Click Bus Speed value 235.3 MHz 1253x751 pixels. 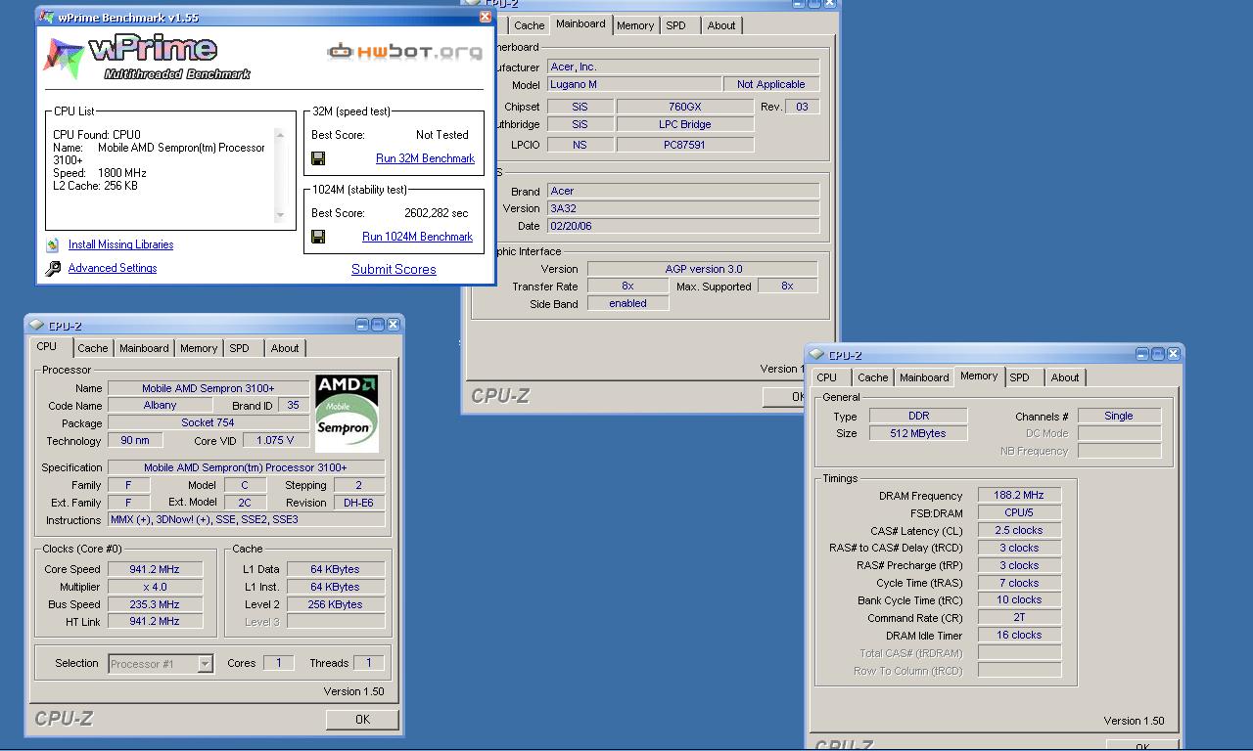click(155, 604)
